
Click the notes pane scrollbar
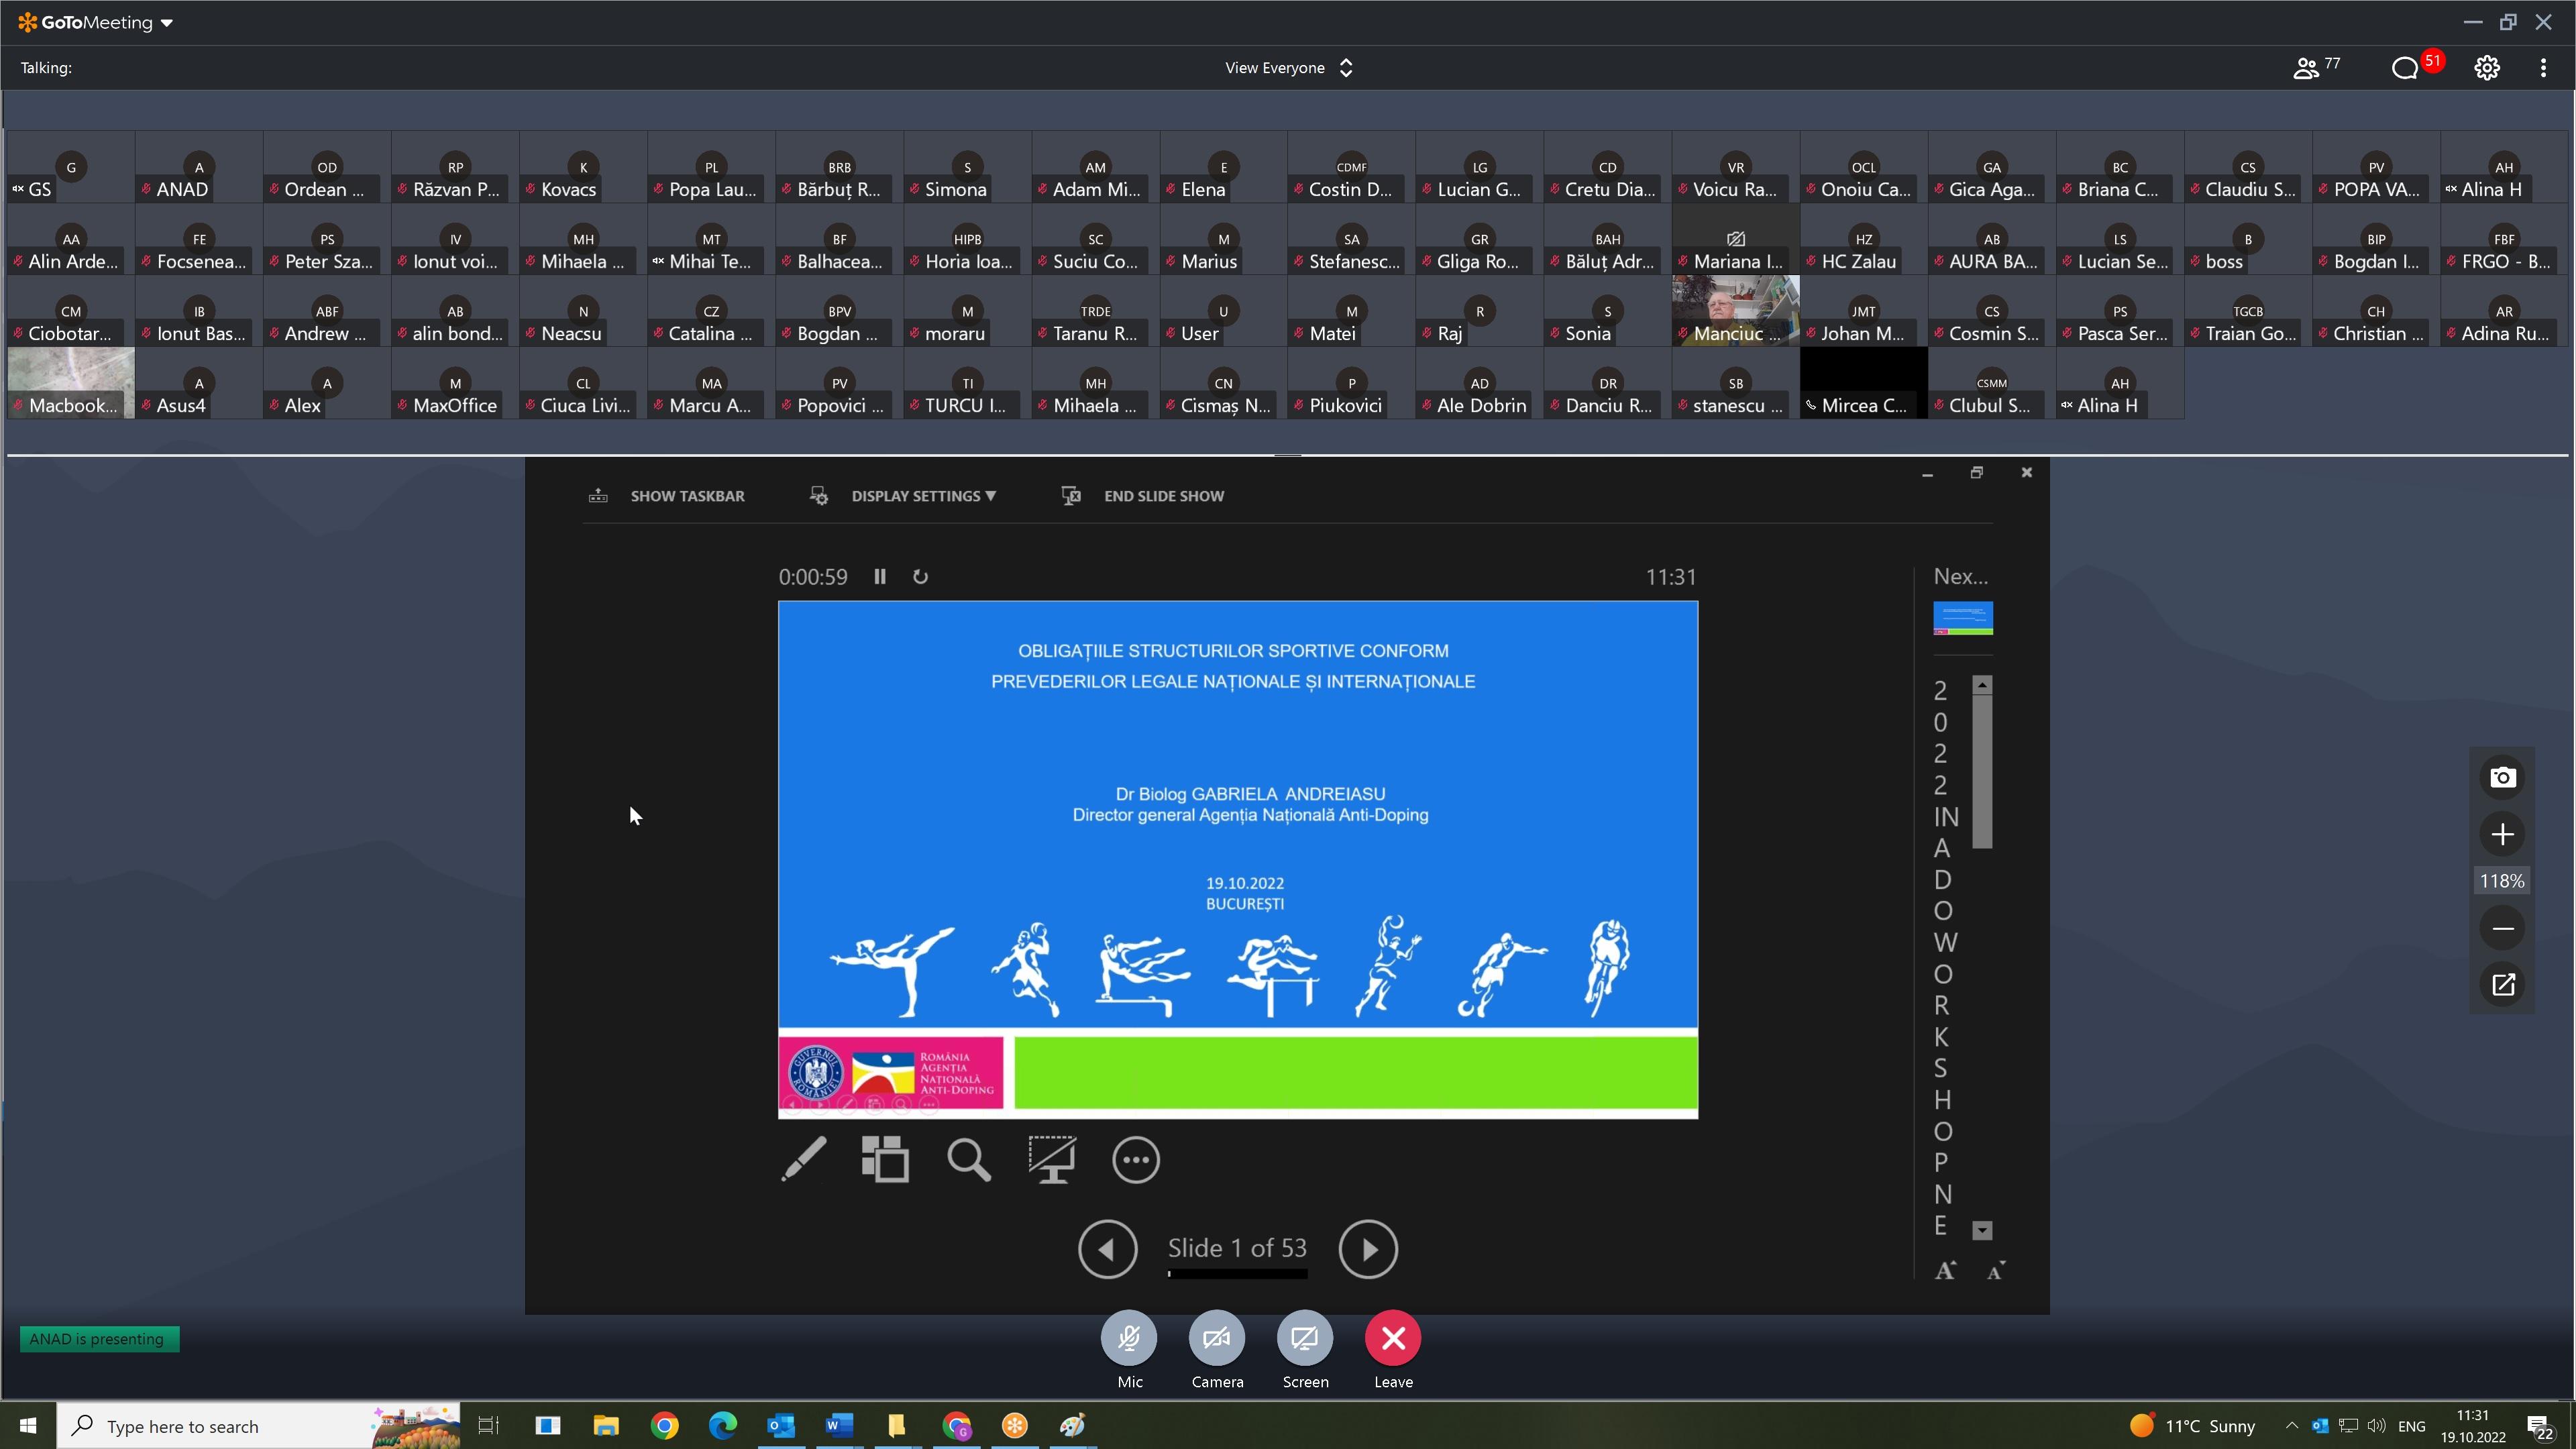point(1982,770)
